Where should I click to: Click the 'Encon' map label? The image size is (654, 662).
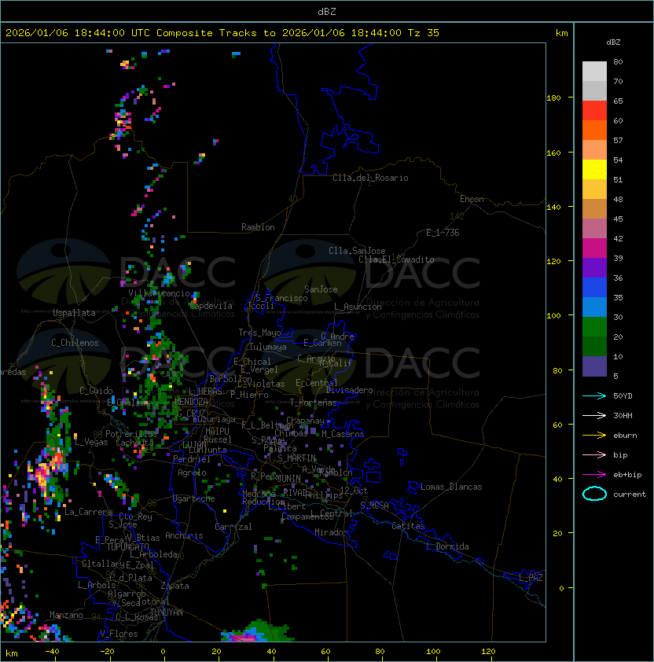point(472,199)
